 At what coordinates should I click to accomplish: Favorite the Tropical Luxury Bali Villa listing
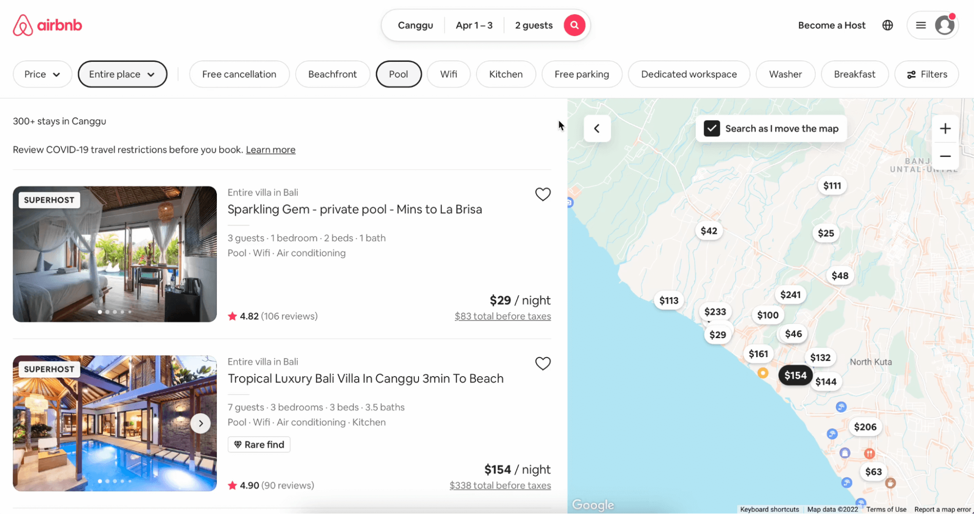click(543, 363)
